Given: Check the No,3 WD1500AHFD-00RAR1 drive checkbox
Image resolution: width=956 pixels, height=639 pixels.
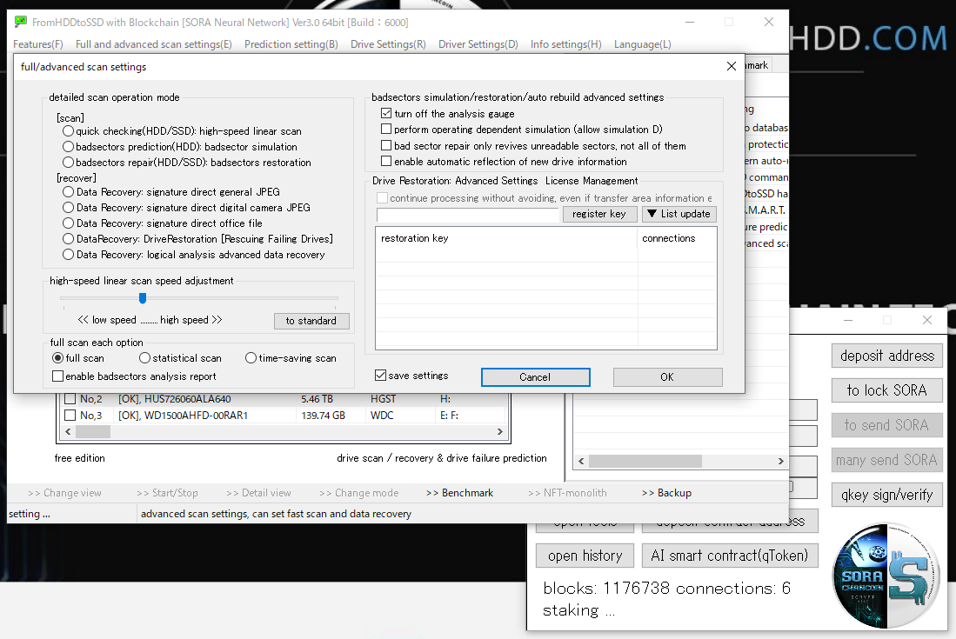Looking at the screenshot, I should click(x=70, y=416).
